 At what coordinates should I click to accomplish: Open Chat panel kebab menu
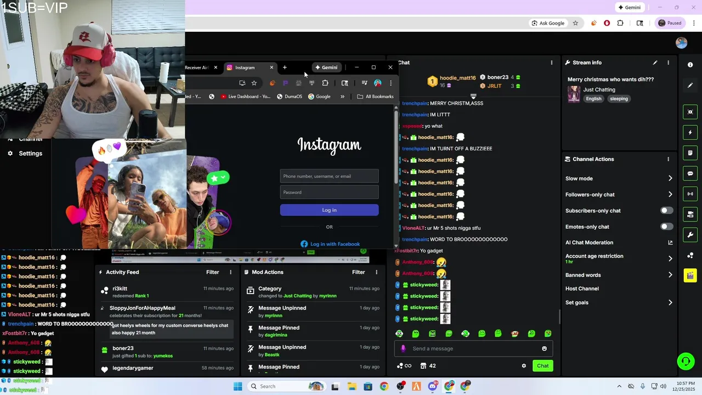pyautogui.click(x=552, y=63)
